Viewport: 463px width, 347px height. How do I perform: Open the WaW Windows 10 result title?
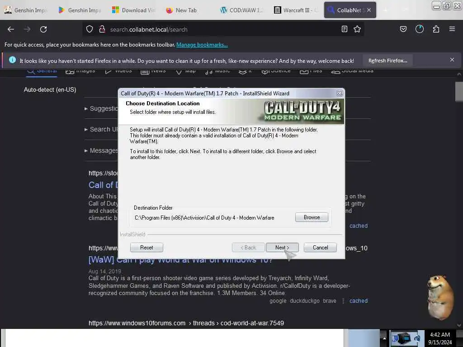180,260
